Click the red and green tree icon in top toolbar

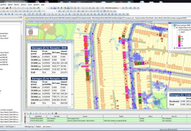[7, 8]
